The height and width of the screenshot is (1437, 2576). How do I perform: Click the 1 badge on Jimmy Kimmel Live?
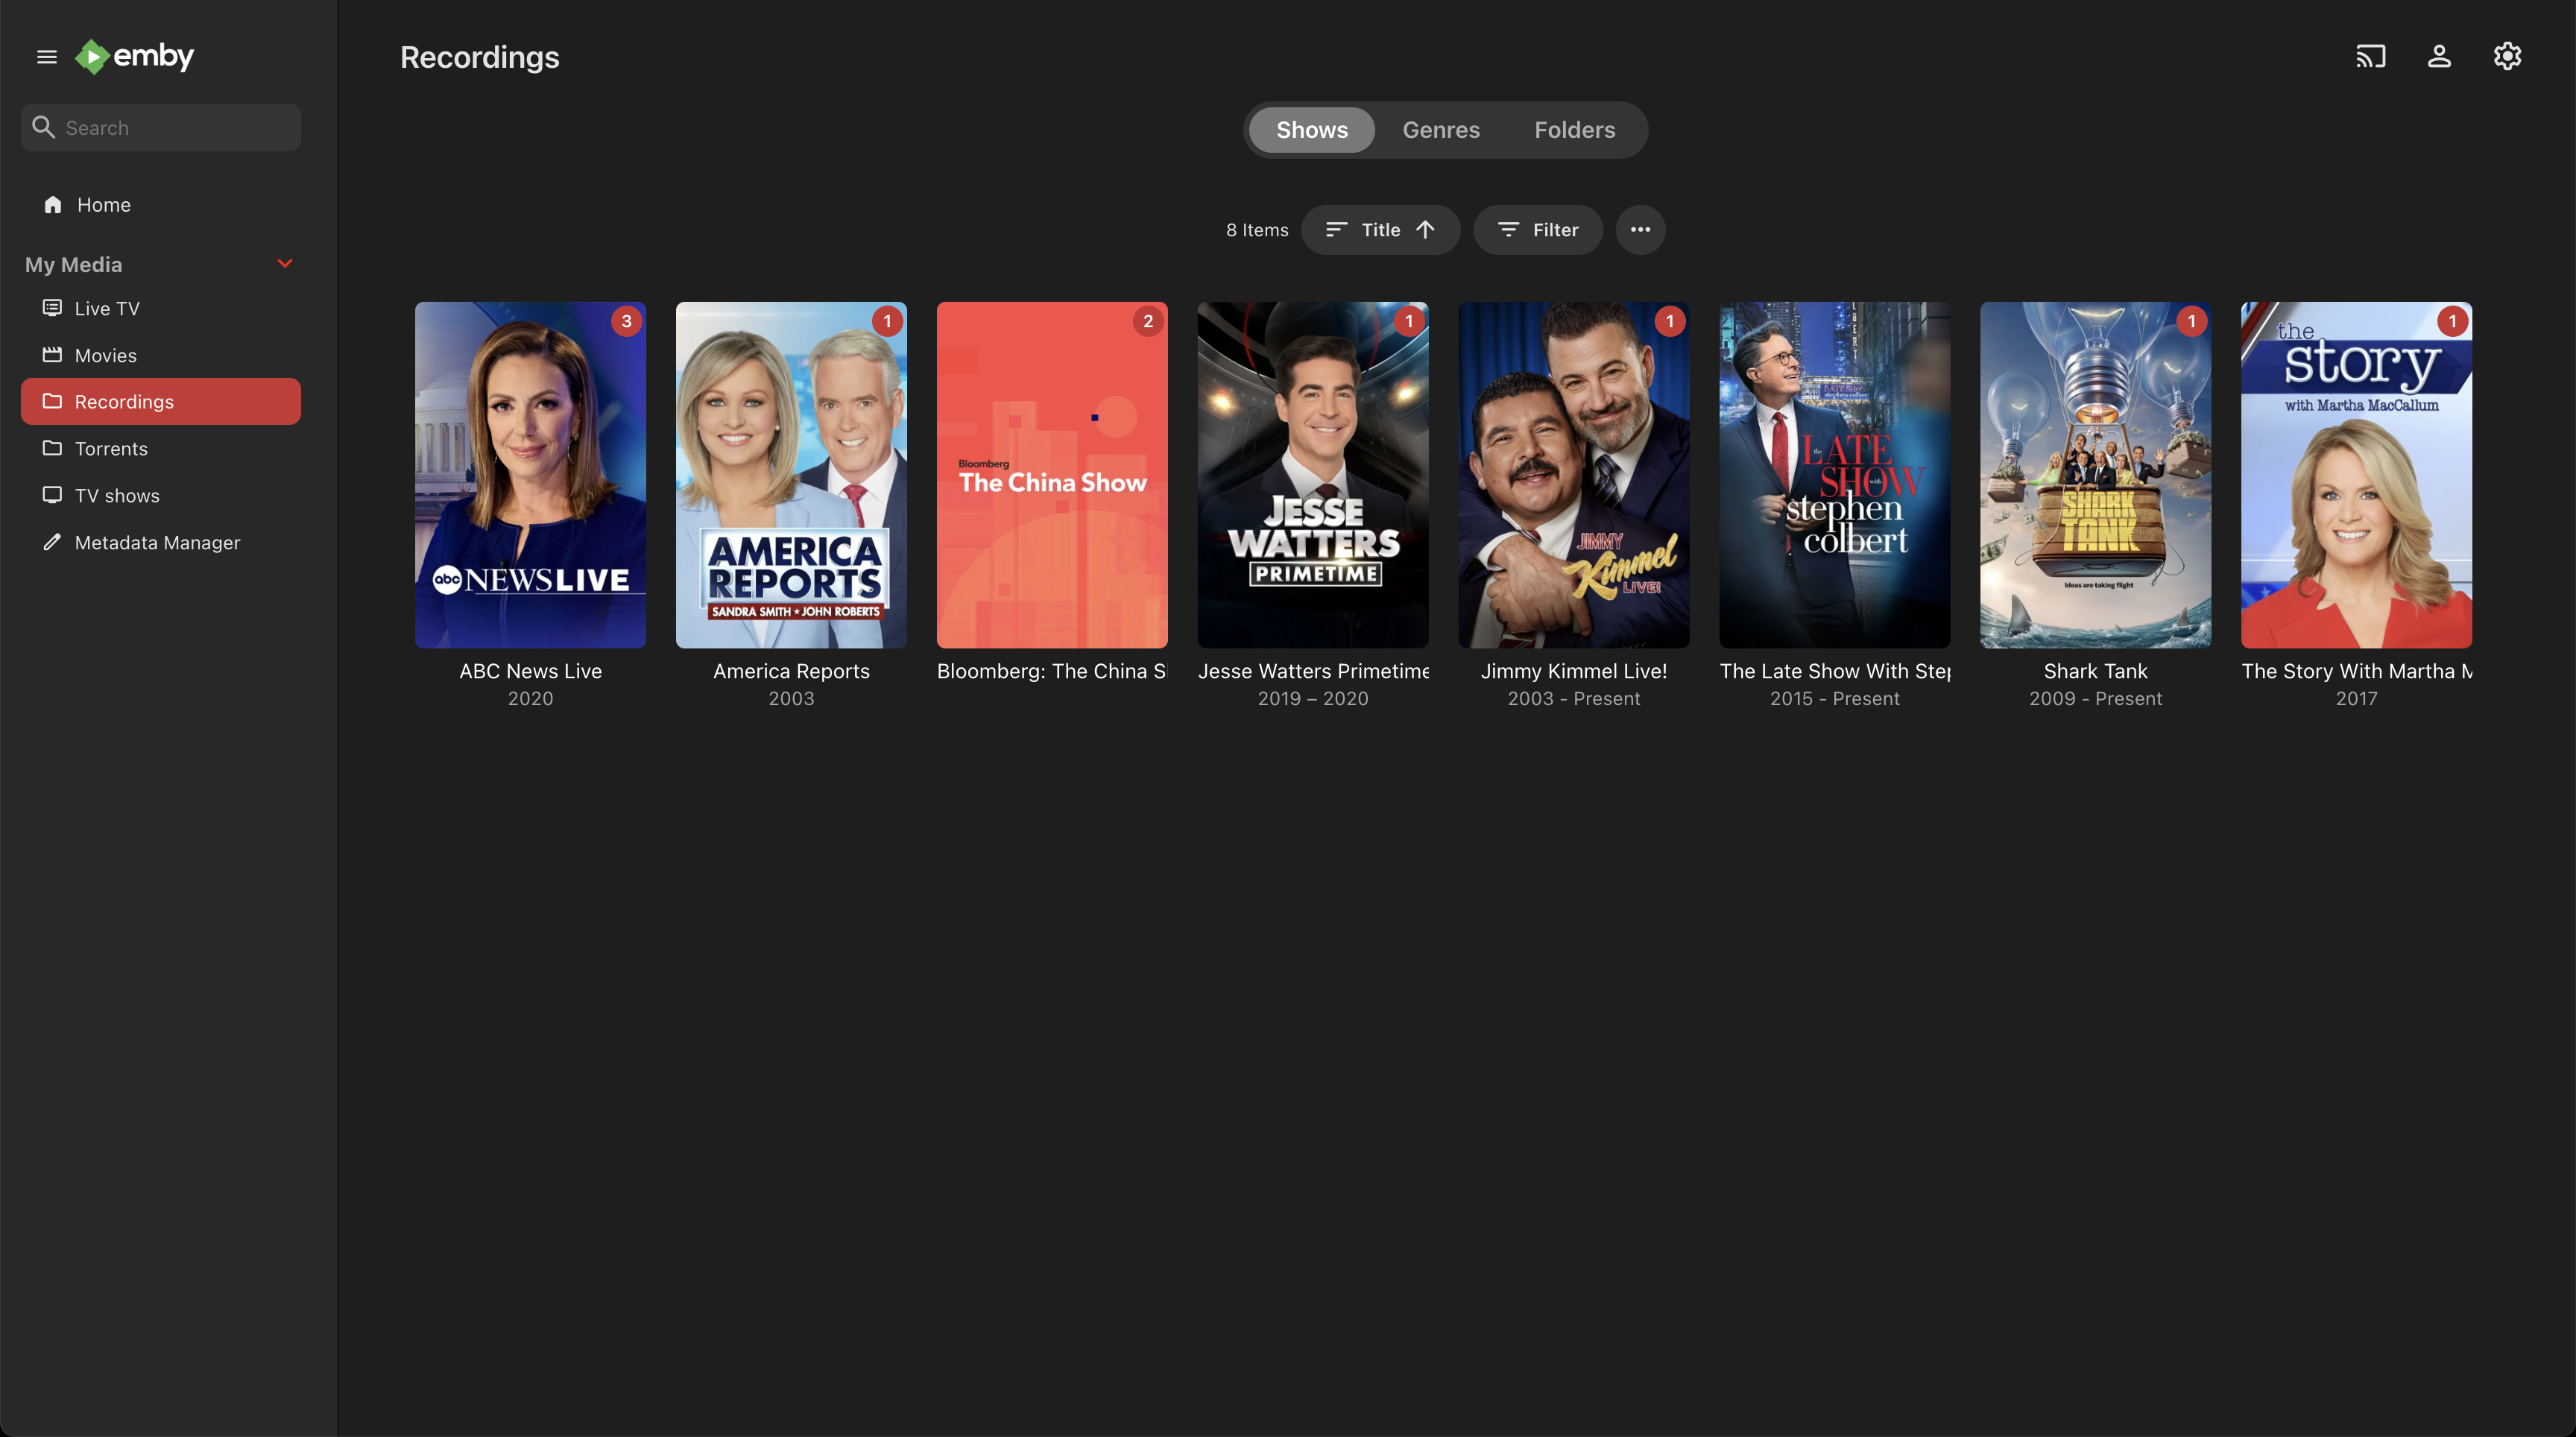pyautogui.click(x=1670, y=322)
